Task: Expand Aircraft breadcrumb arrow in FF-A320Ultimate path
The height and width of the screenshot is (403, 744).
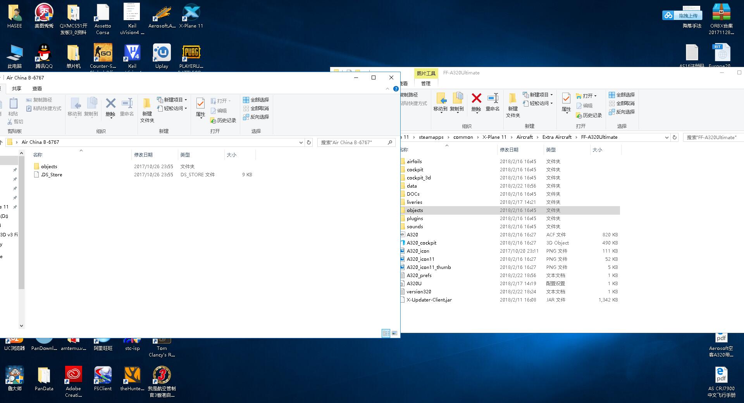Action: (537, 137)
